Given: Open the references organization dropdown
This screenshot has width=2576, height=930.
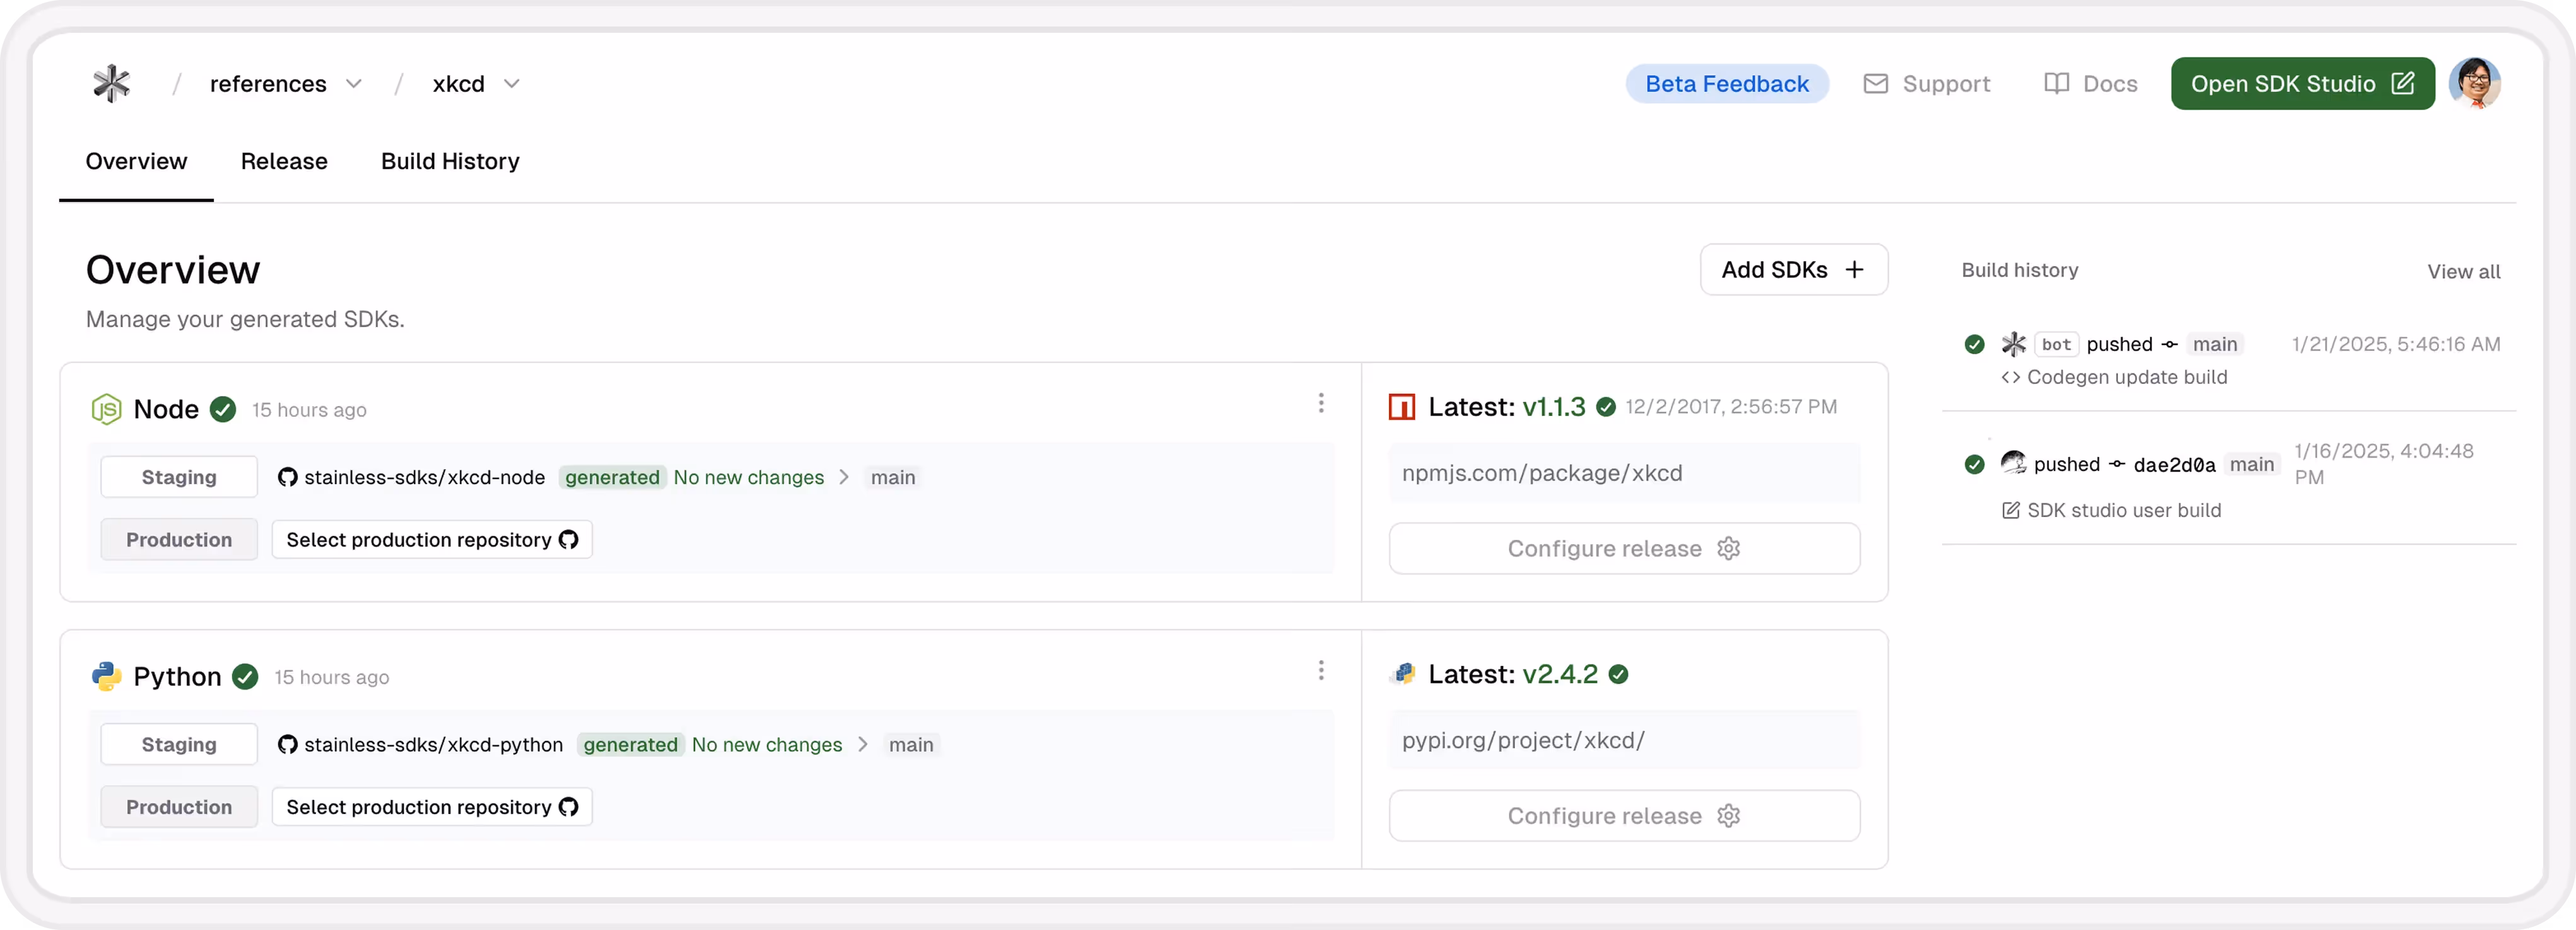Looking at the screenshot, I should click(x=285, y=84).
